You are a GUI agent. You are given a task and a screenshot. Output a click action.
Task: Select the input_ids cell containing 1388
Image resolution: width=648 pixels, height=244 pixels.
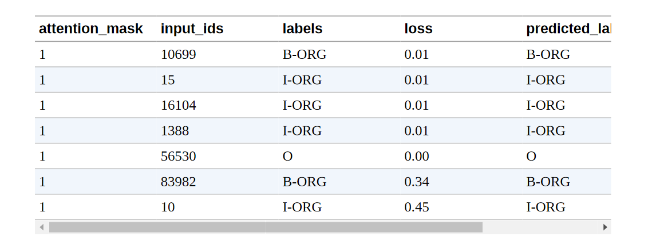[218, 131]
